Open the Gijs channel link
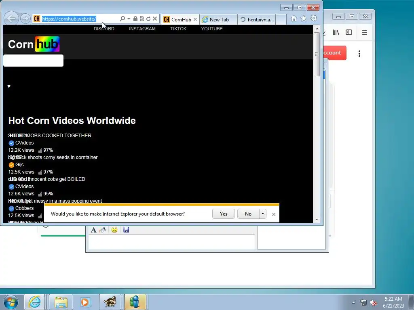This screenshot has height=310, width=414. point(19,165)
